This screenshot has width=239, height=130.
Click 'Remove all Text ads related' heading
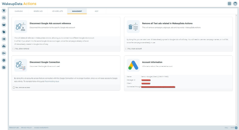(x=167, y=24)
